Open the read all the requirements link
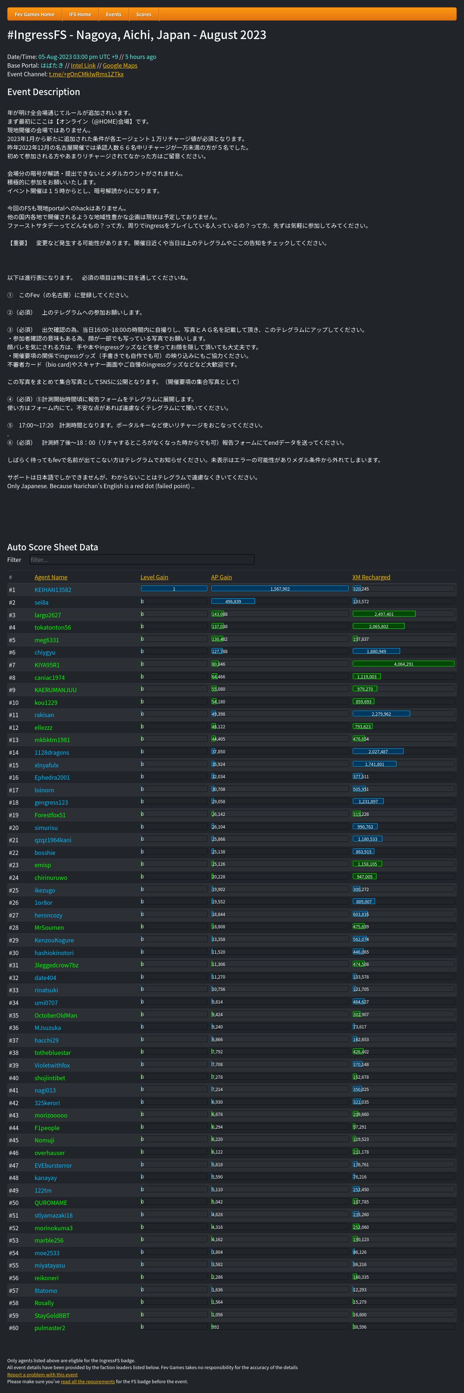 coord(87,1381)
